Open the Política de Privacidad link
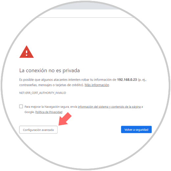The width and height of the screenshot is (171, 171). tap(49, 112)
